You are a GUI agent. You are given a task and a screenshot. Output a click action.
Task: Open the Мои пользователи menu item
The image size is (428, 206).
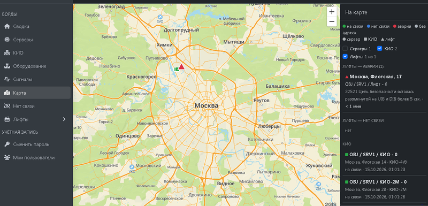point(35,157)
